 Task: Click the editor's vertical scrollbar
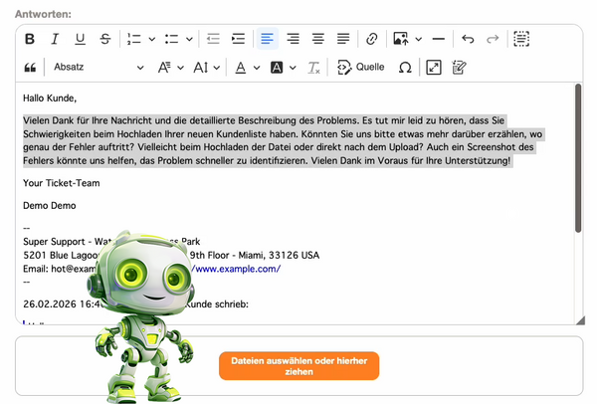click(578, 159)
